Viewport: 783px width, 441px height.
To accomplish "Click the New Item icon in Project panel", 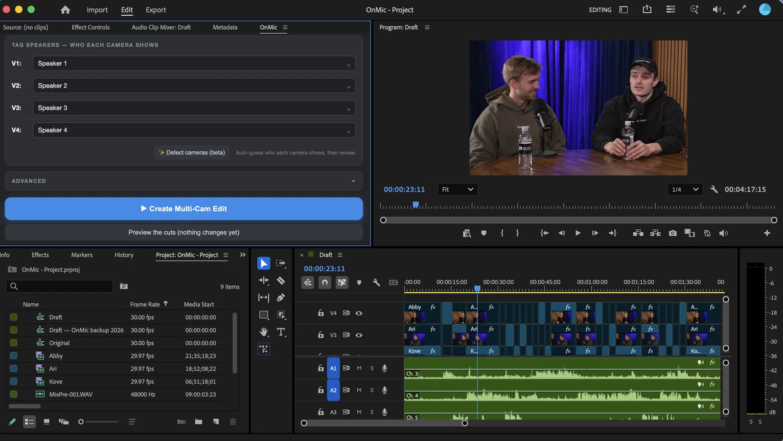I will pyautogui.click(x=216, y=421).
